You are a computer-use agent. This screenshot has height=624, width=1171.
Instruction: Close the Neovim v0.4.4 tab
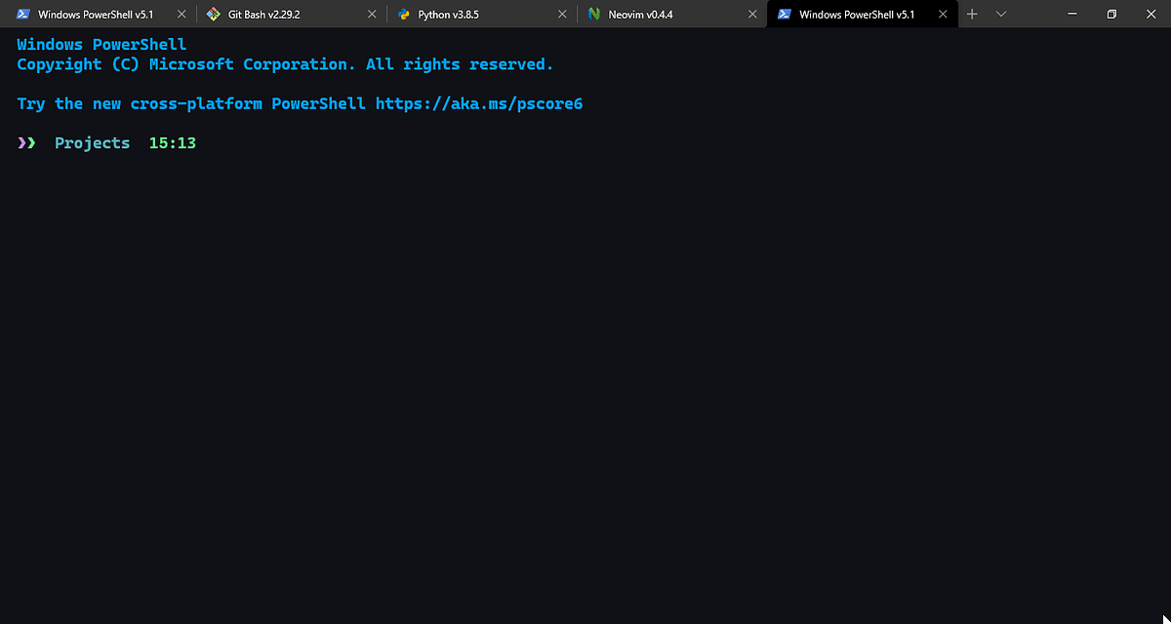click(751, 14)
